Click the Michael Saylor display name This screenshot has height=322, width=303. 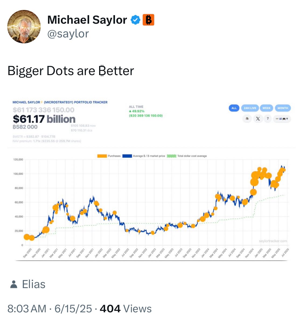(x=87, y=20)
